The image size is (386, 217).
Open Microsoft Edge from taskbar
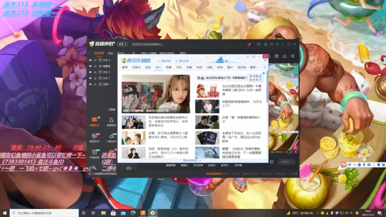coord(133,213)
